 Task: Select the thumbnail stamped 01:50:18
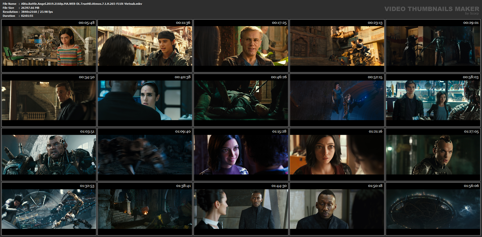[x=337, y=209]
